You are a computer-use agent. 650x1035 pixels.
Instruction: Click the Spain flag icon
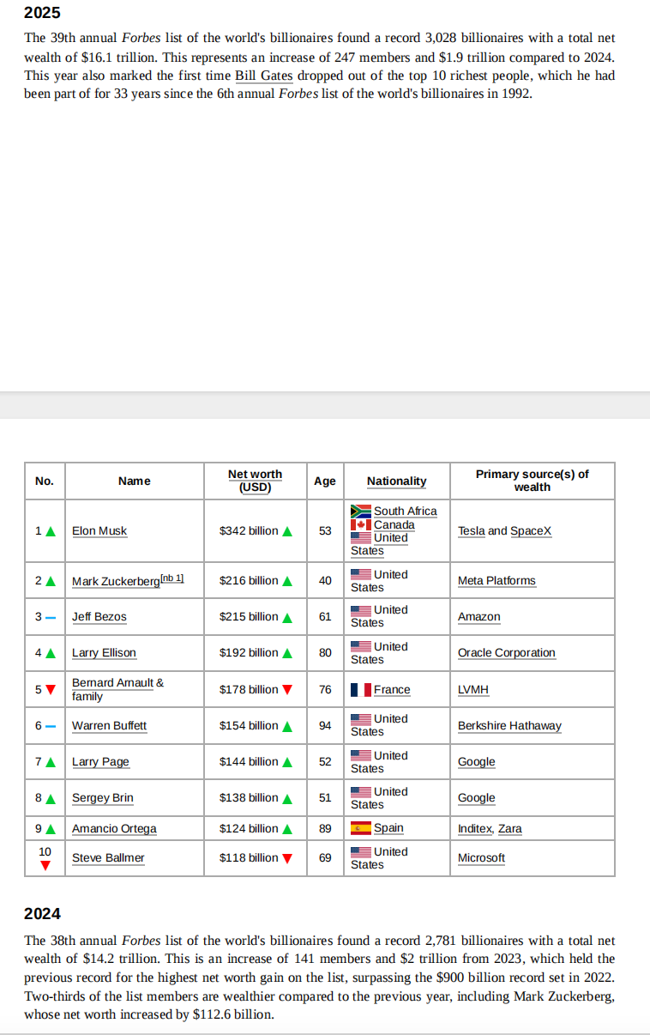(x=361, y=828)
